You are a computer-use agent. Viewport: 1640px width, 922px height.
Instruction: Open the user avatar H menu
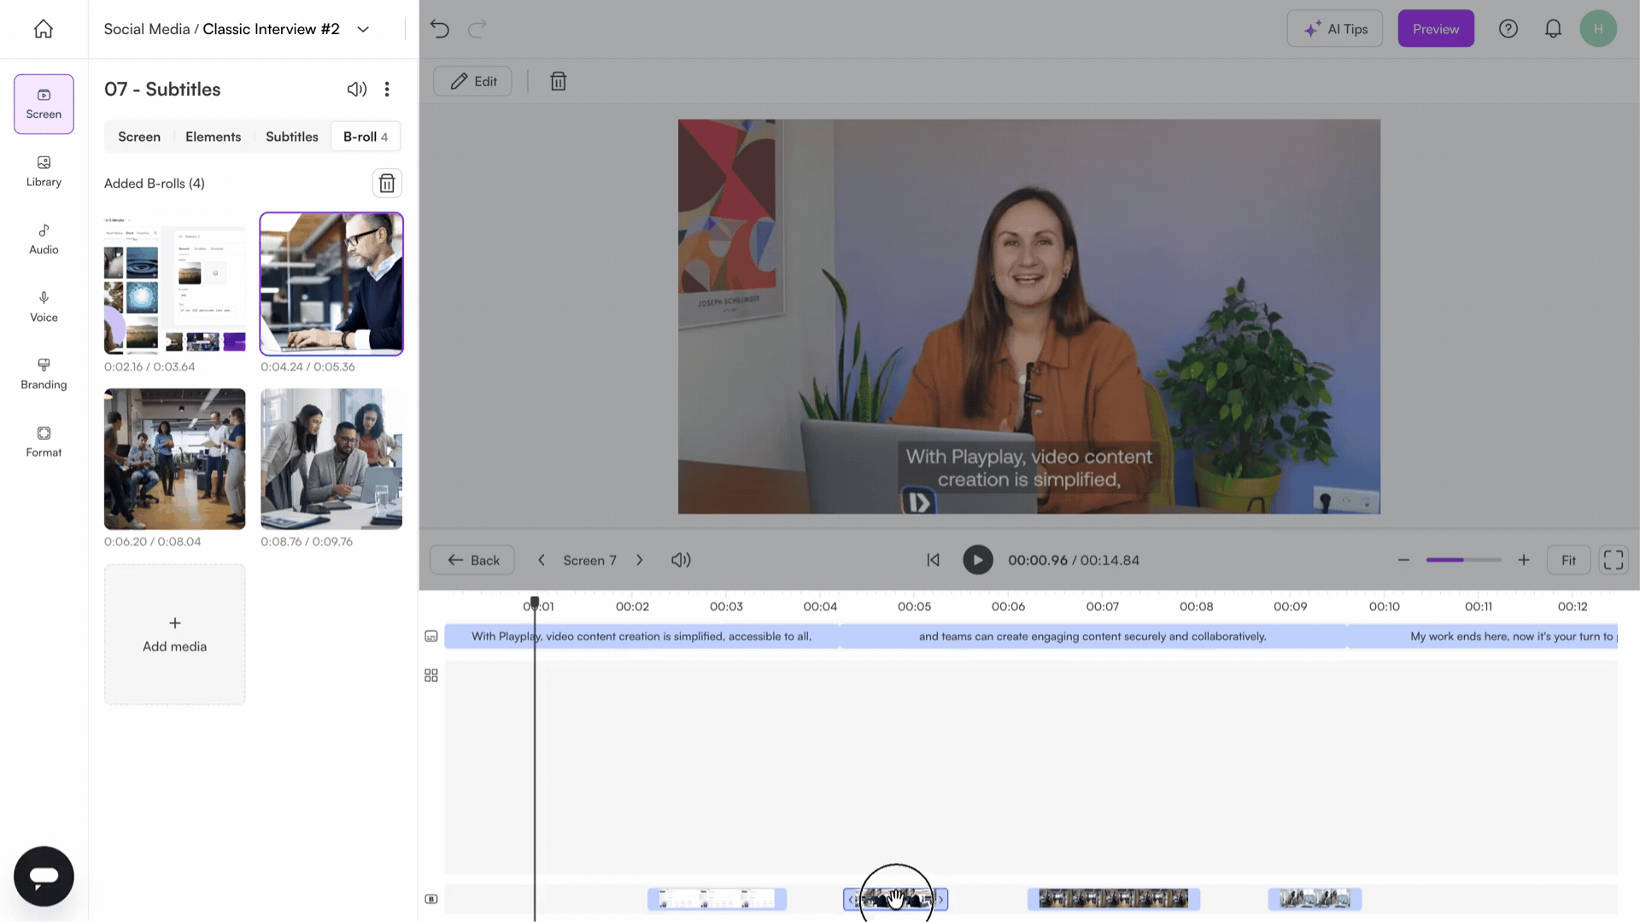(1598, 29)
